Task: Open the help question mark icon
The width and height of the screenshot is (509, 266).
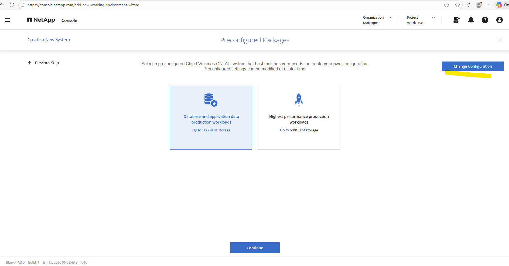Action: coord(485,20)
